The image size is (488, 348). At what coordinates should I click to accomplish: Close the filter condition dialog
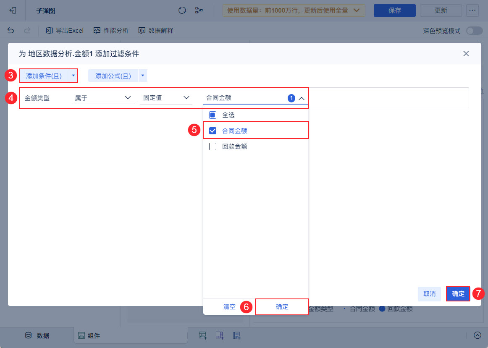(466, 53)
